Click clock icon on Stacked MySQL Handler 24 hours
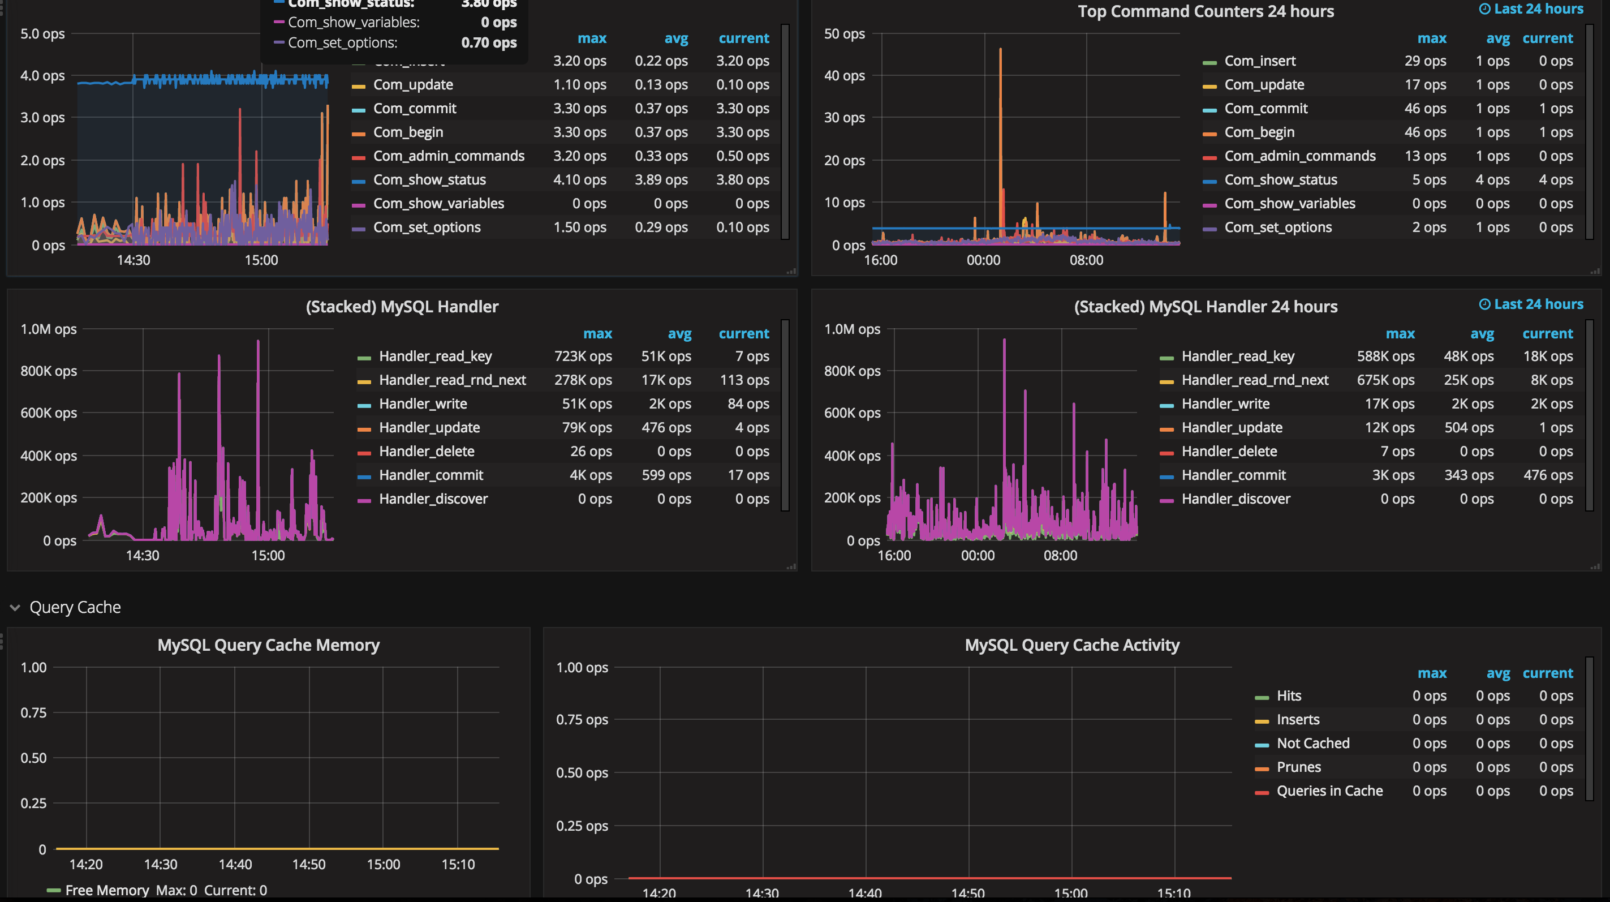The height and width of the screenshot is (902, 1610). tap(1484, 304)
